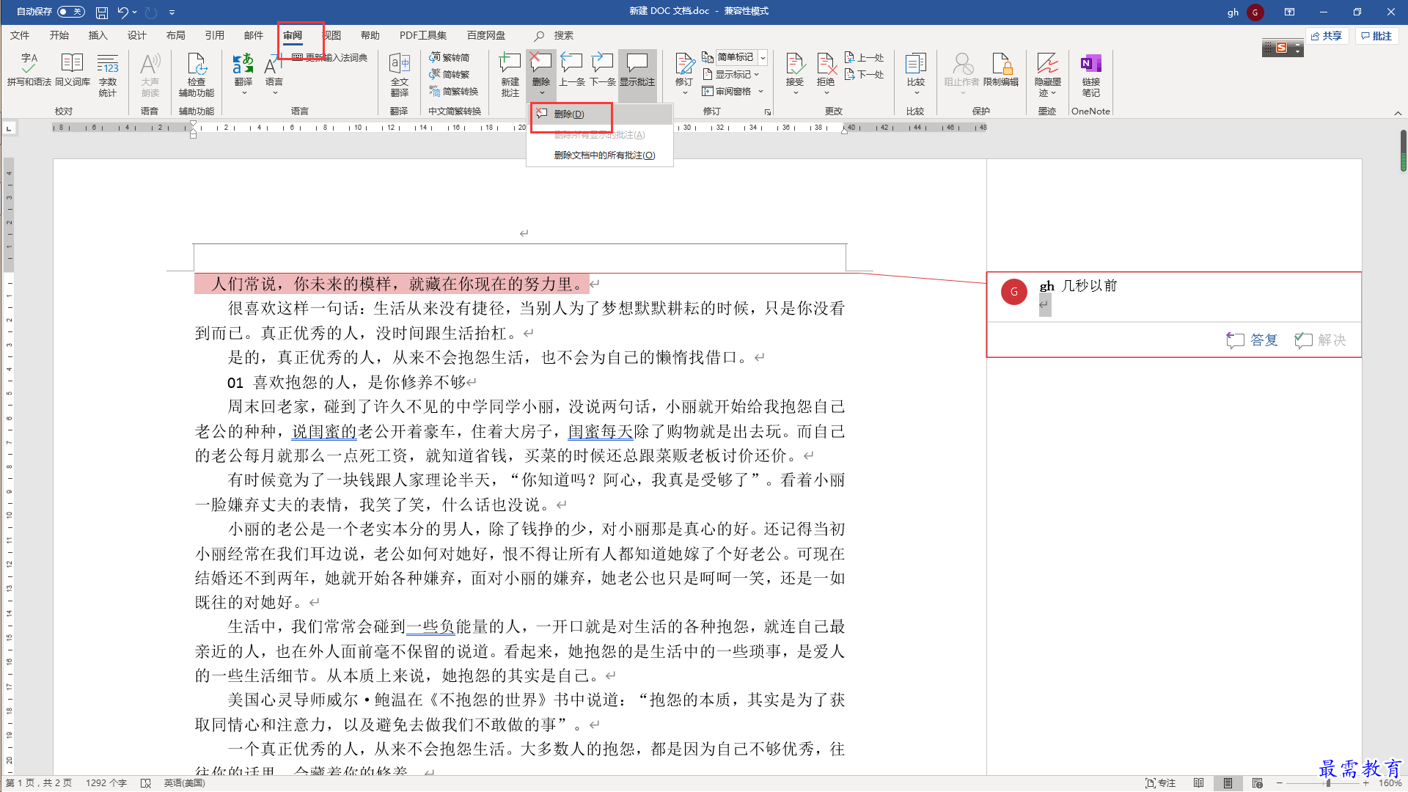Convert Simplified to Traditional (简转繁)
The image size is (1408, 792).
point(450,74)
